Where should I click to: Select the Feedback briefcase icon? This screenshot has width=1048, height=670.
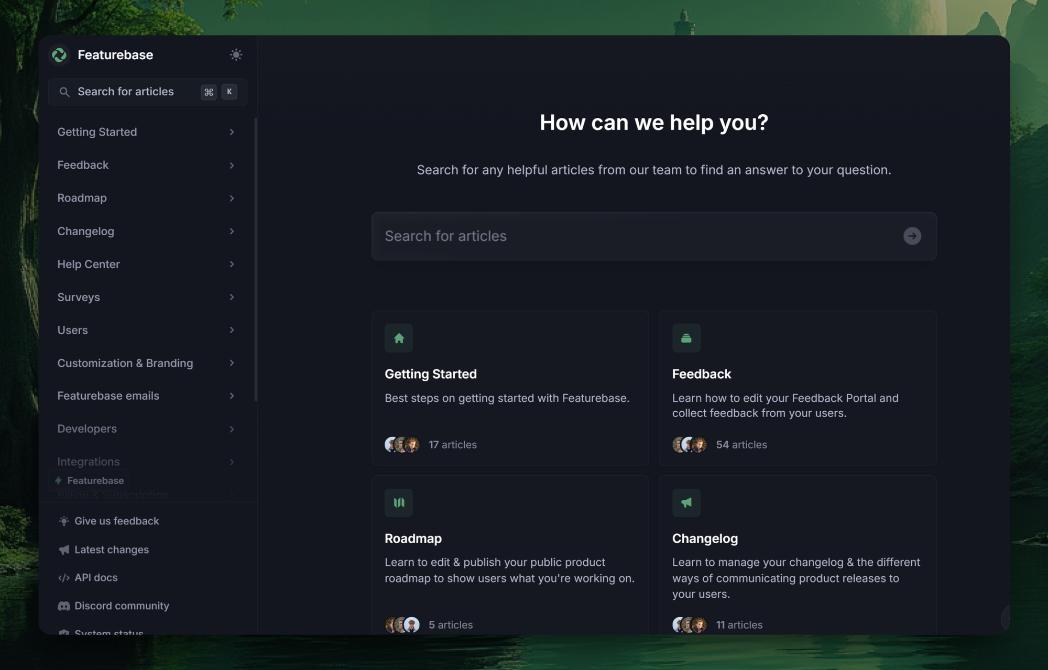pyautogui.click(x=686, y=338)
